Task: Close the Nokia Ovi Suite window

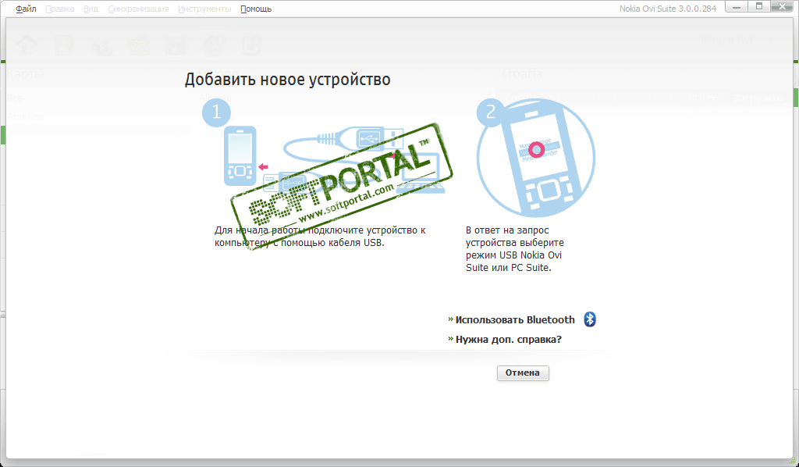Action: (783, 6)
